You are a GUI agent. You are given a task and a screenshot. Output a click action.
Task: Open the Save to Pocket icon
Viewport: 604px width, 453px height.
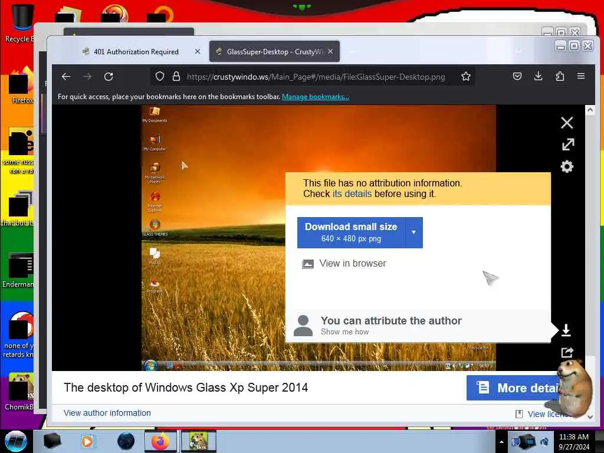point(517,76)
